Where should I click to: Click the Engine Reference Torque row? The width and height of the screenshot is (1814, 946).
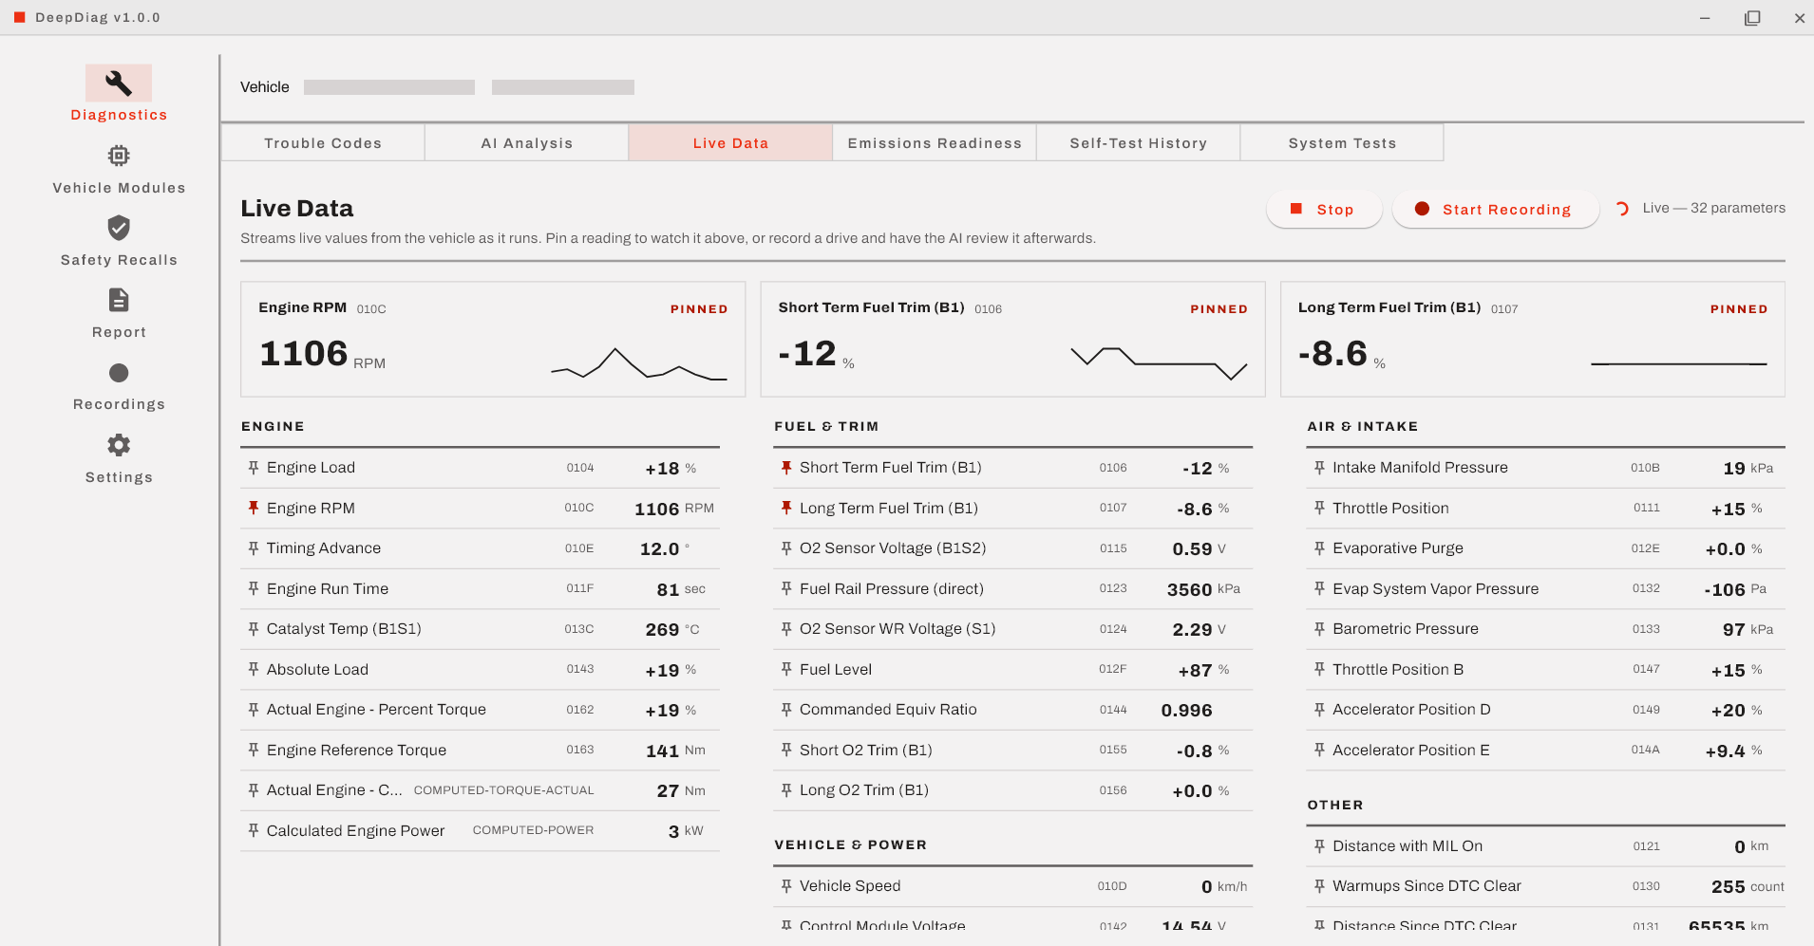[480, 751]
